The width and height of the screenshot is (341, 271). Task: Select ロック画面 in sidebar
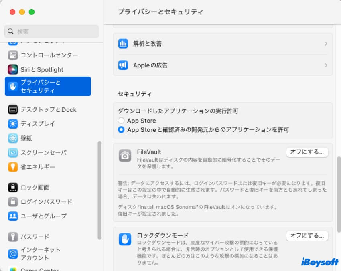pos(48,188)
